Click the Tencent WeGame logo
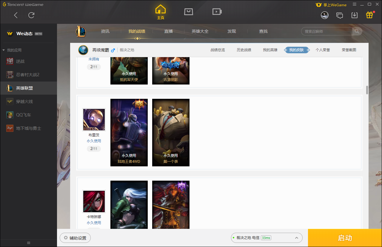382x247 pixels. coord(23,4)
